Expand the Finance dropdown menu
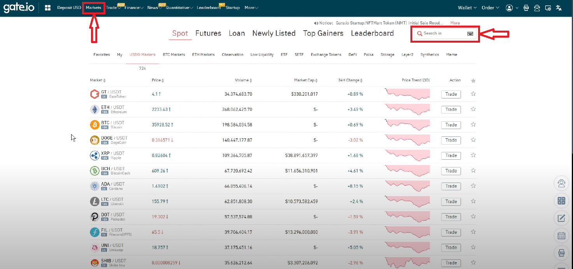 [x=134, y=8]
